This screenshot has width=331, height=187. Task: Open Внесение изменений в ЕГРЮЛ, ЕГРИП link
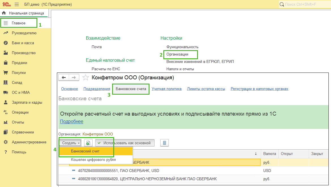click(x=200, y=62)
